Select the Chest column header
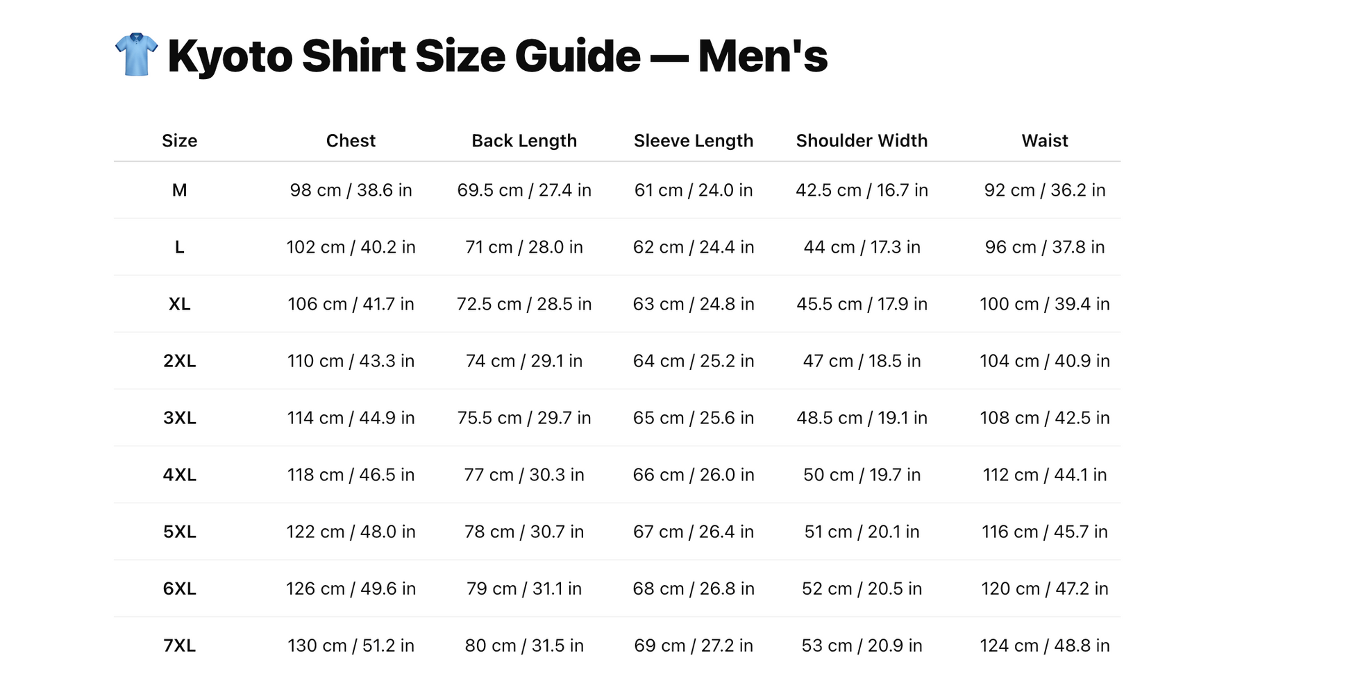This screenshot has height=692, width=1351. [351, 141]
